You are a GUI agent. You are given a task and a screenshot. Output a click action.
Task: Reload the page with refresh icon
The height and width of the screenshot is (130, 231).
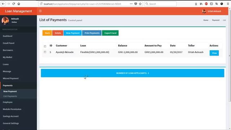(x=14, y=4)
